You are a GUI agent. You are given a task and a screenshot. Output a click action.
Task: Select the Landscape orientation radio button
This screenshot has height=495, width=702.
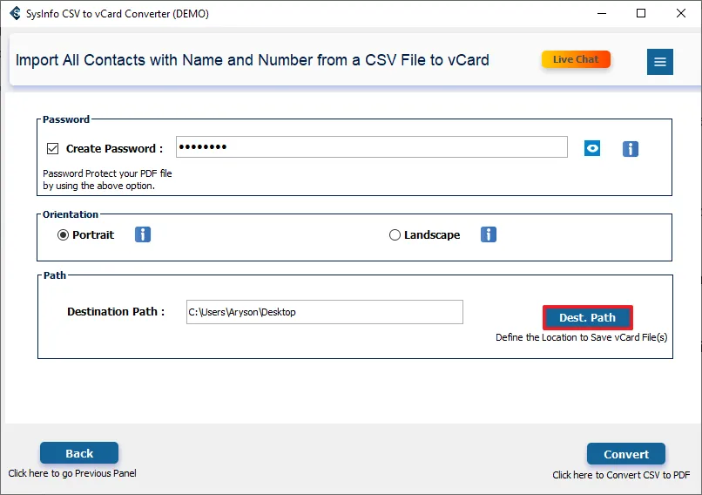(x=395, y=234)
